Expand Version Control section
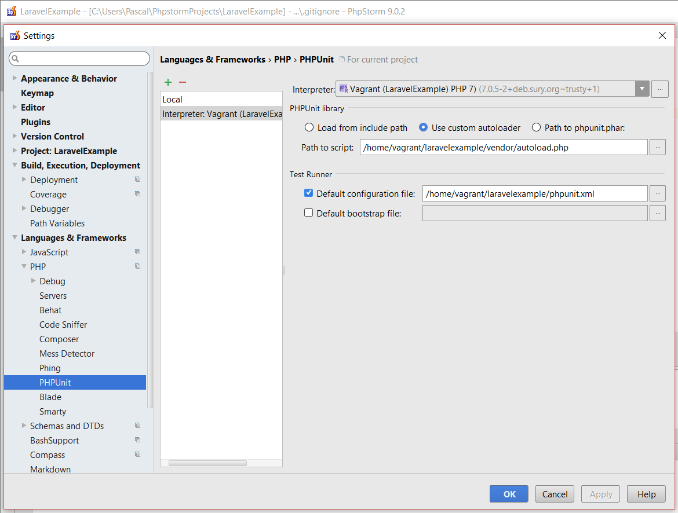The image size is (678, 513). pyautogui.click(x=14, y=136)
